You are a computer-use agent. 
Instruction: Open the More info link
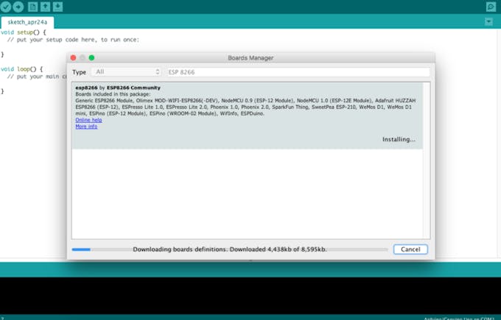(86, 127)
